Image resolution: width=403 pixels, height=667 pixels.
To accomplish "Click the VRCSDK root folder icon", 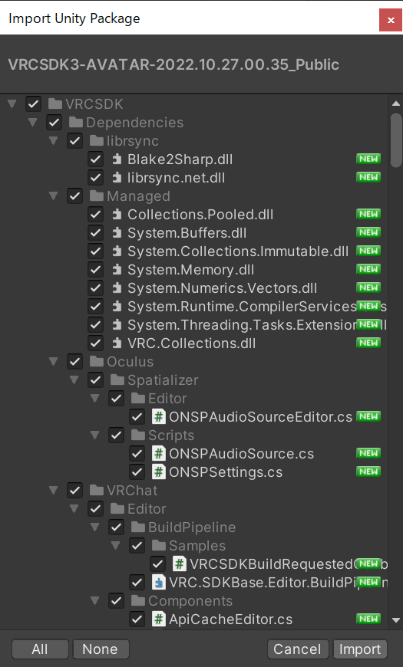I will point(55,103).
